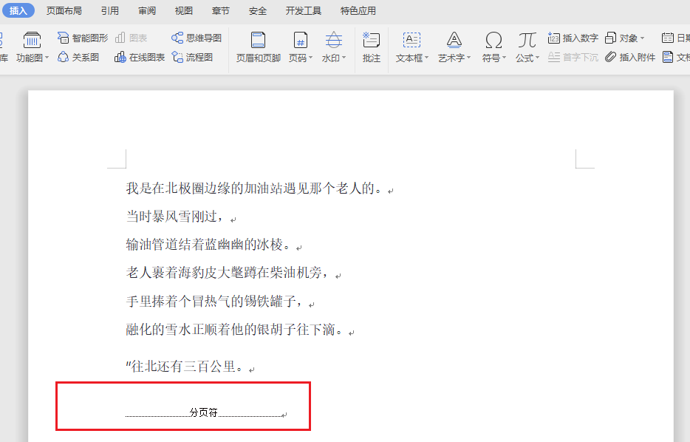
Task: Open the 审阅 review tab
Action: (x=146, y=10)
